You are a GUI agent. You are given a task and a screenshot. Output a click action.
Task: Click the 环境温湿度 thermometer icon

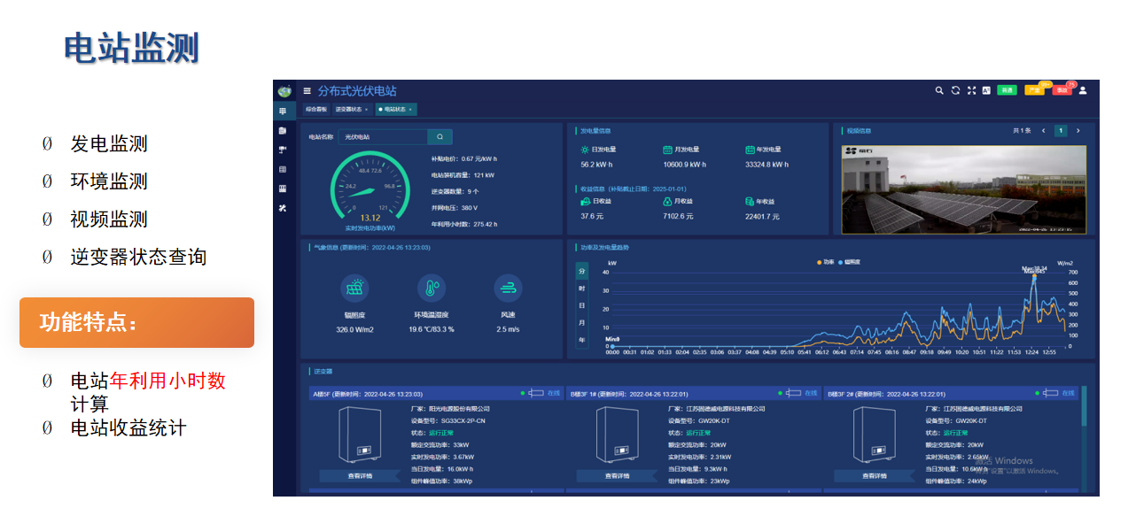[x=432, y=288]
